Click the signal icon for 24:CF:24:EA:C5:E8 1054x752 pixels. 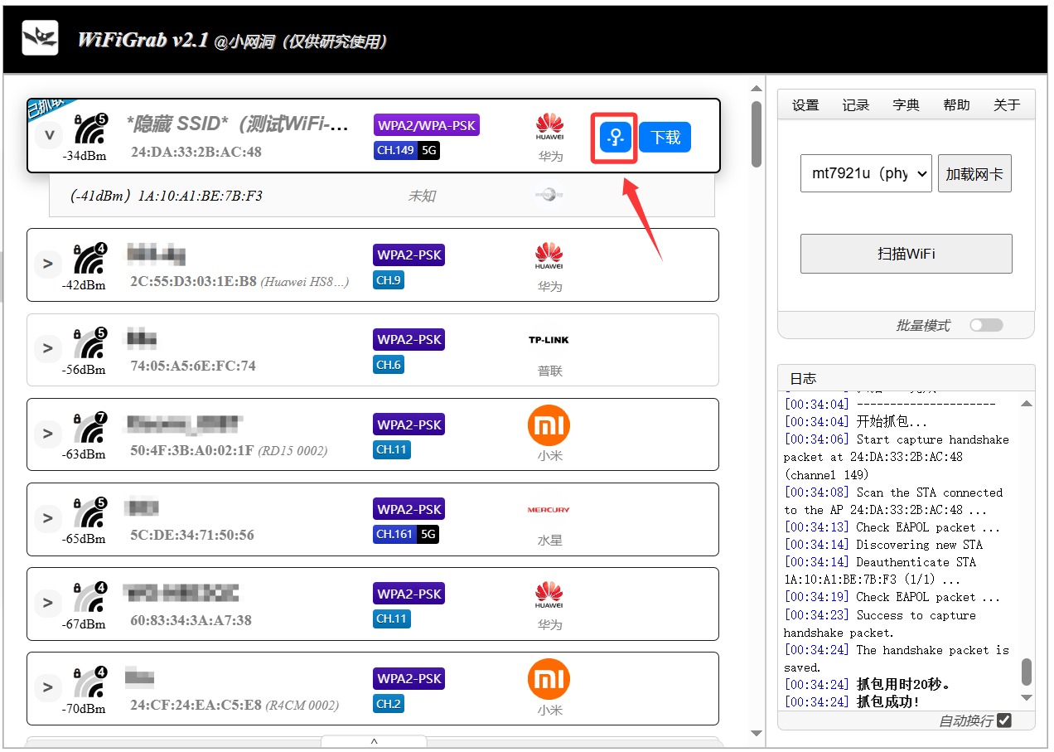pos(89,682)
